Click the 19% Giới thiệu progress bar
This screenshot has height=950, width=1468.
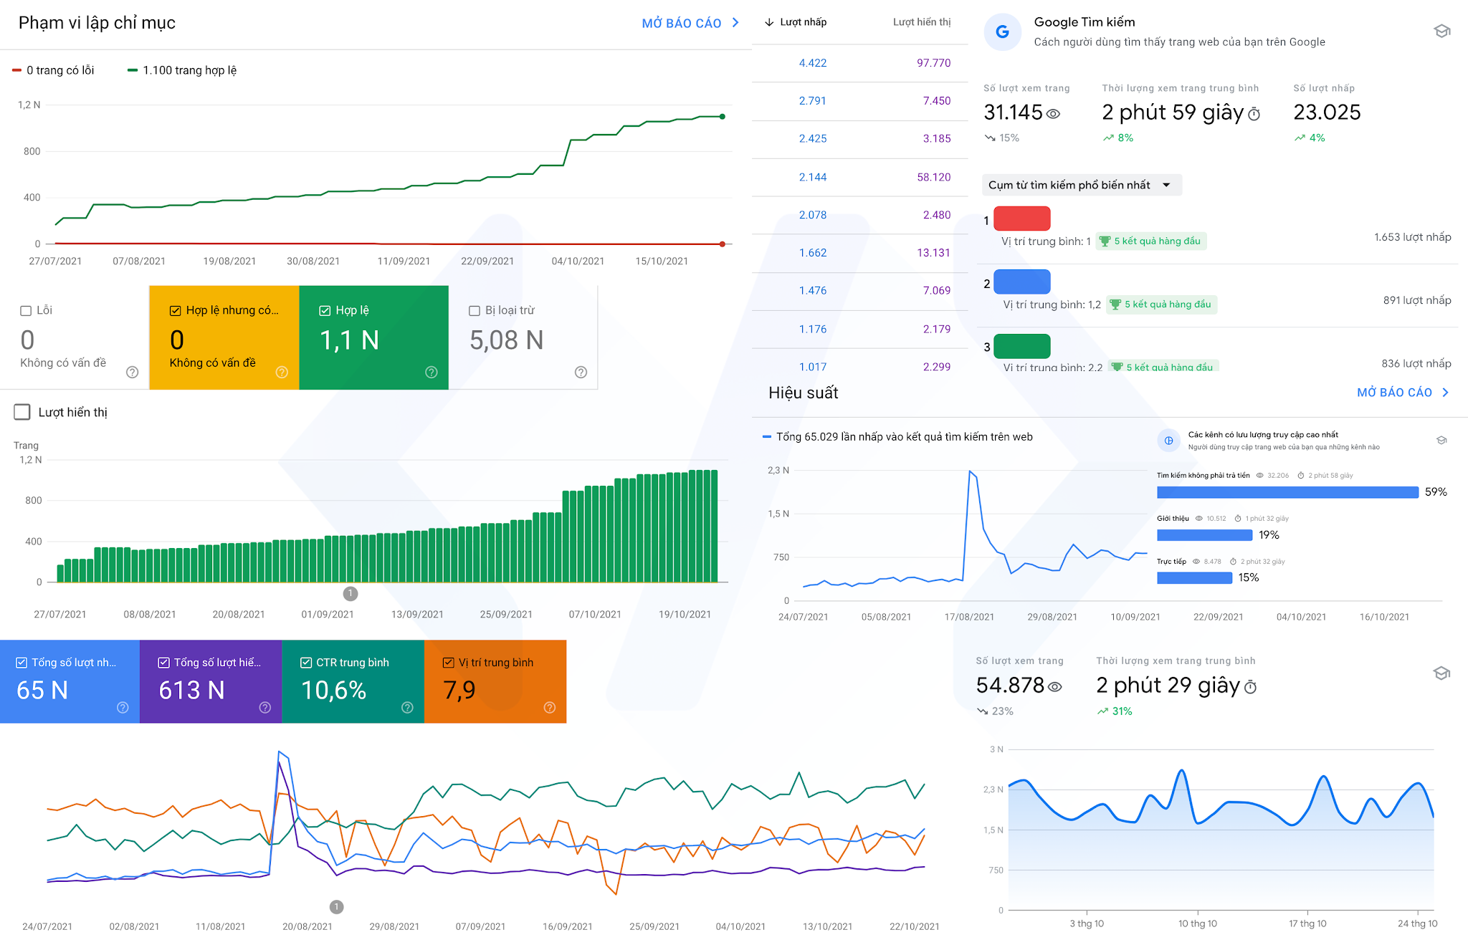click(1204, 535)
